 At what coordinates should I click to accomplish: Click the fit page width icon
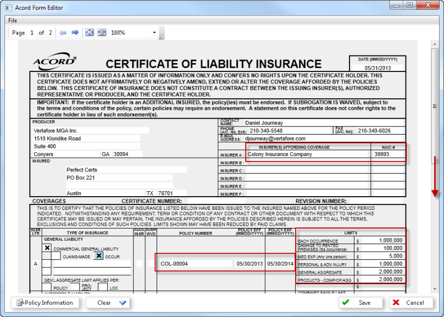[102, 33]
